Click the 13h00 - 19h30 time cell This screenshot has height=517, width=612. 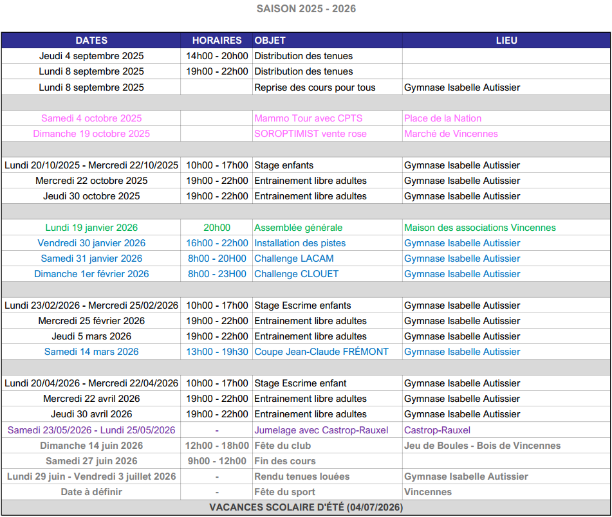[x=217, y=352]
